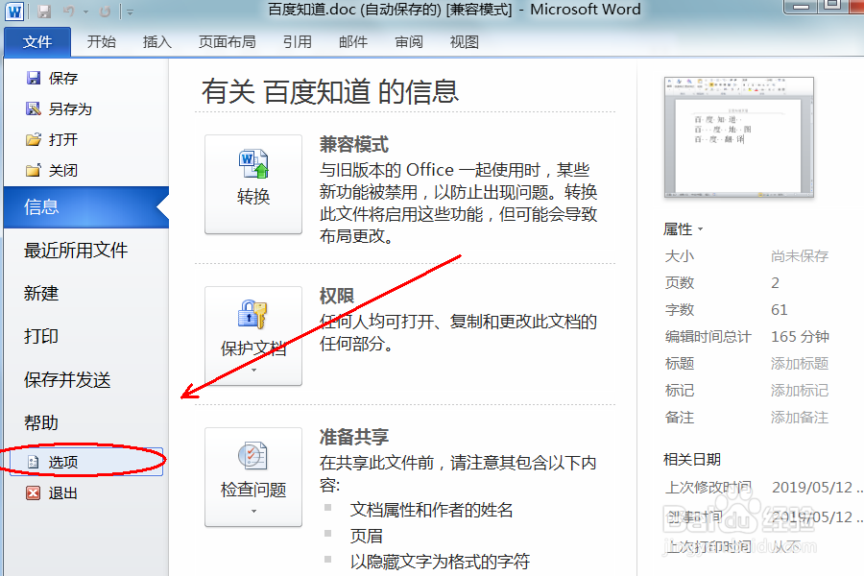Image resolution: width=864 pixels, height=576 pixels.
Task: Click the 另存为 icon in the sidebar
Action: click(x=33, y=108)
